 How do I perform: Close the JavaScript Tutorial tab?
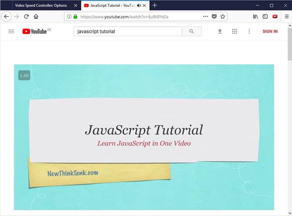144,5
